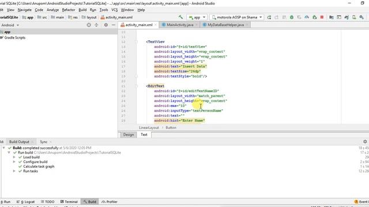The height and width of the screenshot is (207, 369).
Task: Click Select Opened File target icon
Action: click(x=89, y=25)
